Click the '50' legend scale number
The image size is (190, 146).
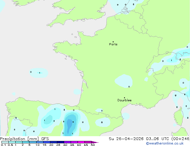pos(93,145)
